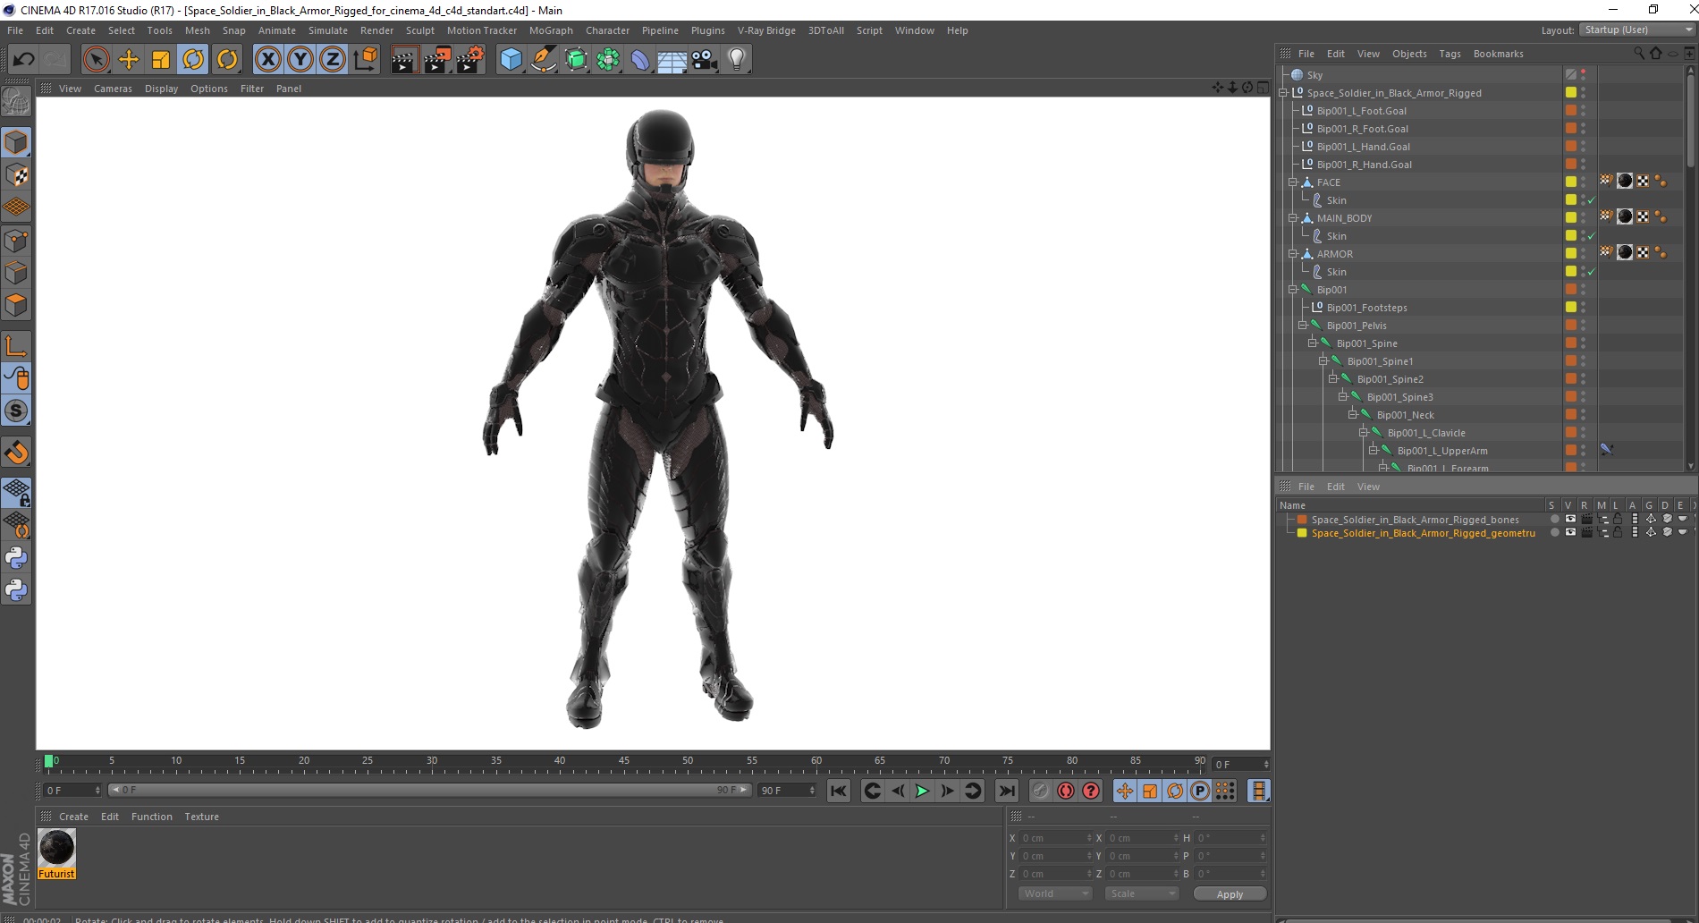The height and width of the screenshot is (923, 1699).
Task: Click layer color swatch of Sky object
Action: [1570, 74]
